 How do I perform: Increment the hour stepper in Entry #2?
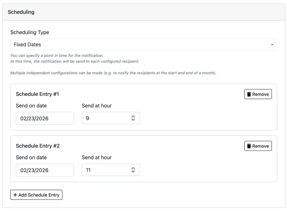(133, 168)
